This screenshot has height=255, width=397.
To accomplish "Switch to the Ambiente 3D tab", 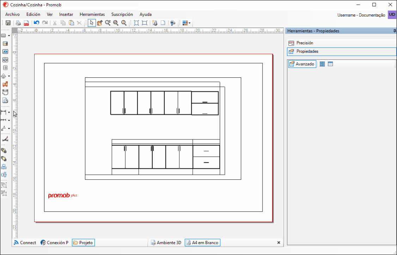I will pos(166,243).
